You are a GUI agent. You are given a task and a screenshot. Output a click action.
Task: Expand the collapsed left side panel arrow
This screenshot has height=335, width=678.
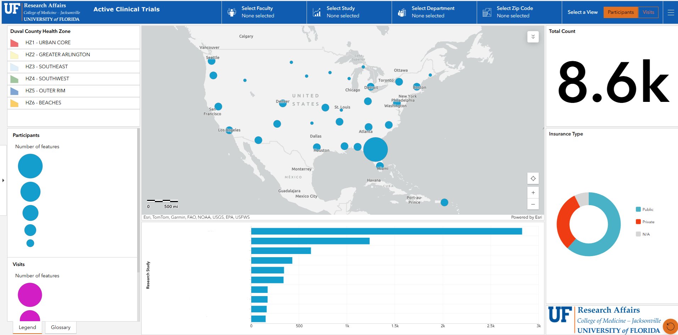point(3,180)
